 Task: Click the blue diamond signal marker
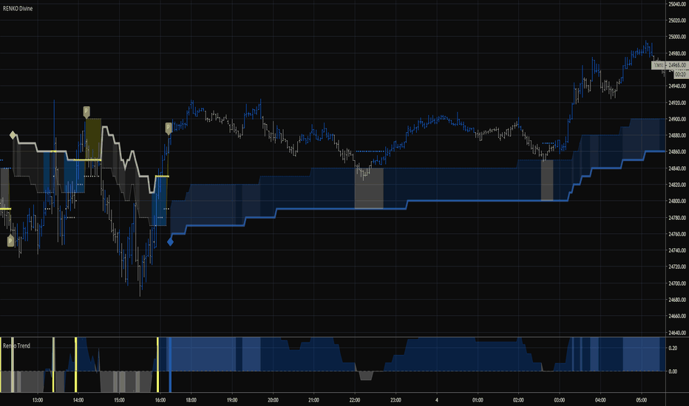point(170,242)
